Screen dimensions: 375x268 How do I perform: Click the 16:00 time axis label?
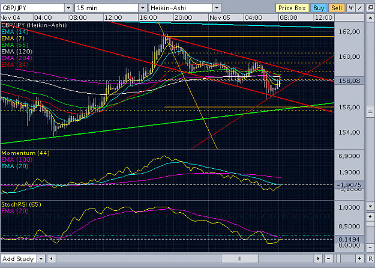(148, 17)
